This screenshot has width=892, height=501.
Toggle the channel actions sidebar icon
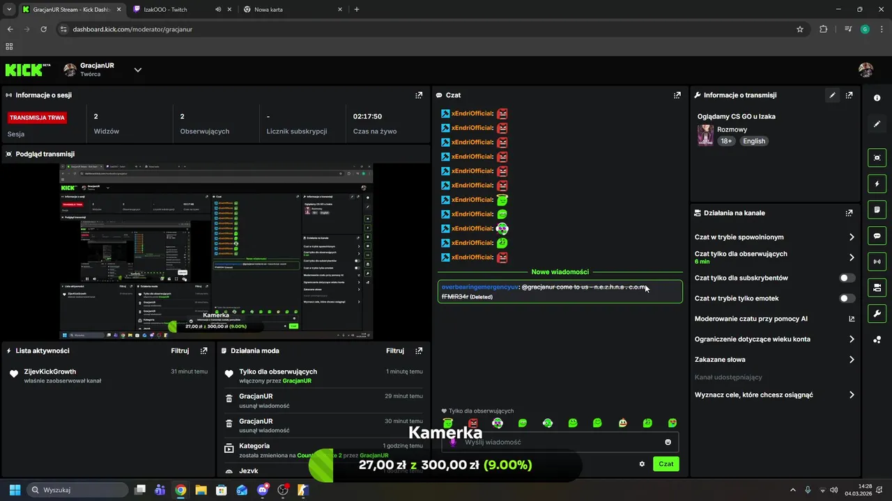(x=877, y=287)
